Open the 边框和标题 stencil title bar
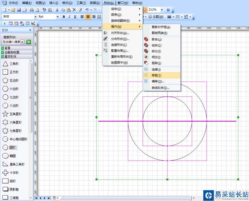Image resolution: width=249 pixels, height=201 pixels. pyautogui.click(x=12, y=52)
